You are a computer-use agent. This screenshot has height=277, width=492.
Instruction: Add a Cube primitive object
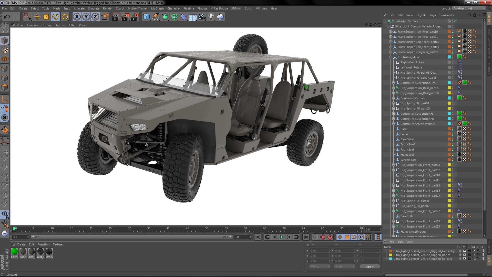click(146, 17)
